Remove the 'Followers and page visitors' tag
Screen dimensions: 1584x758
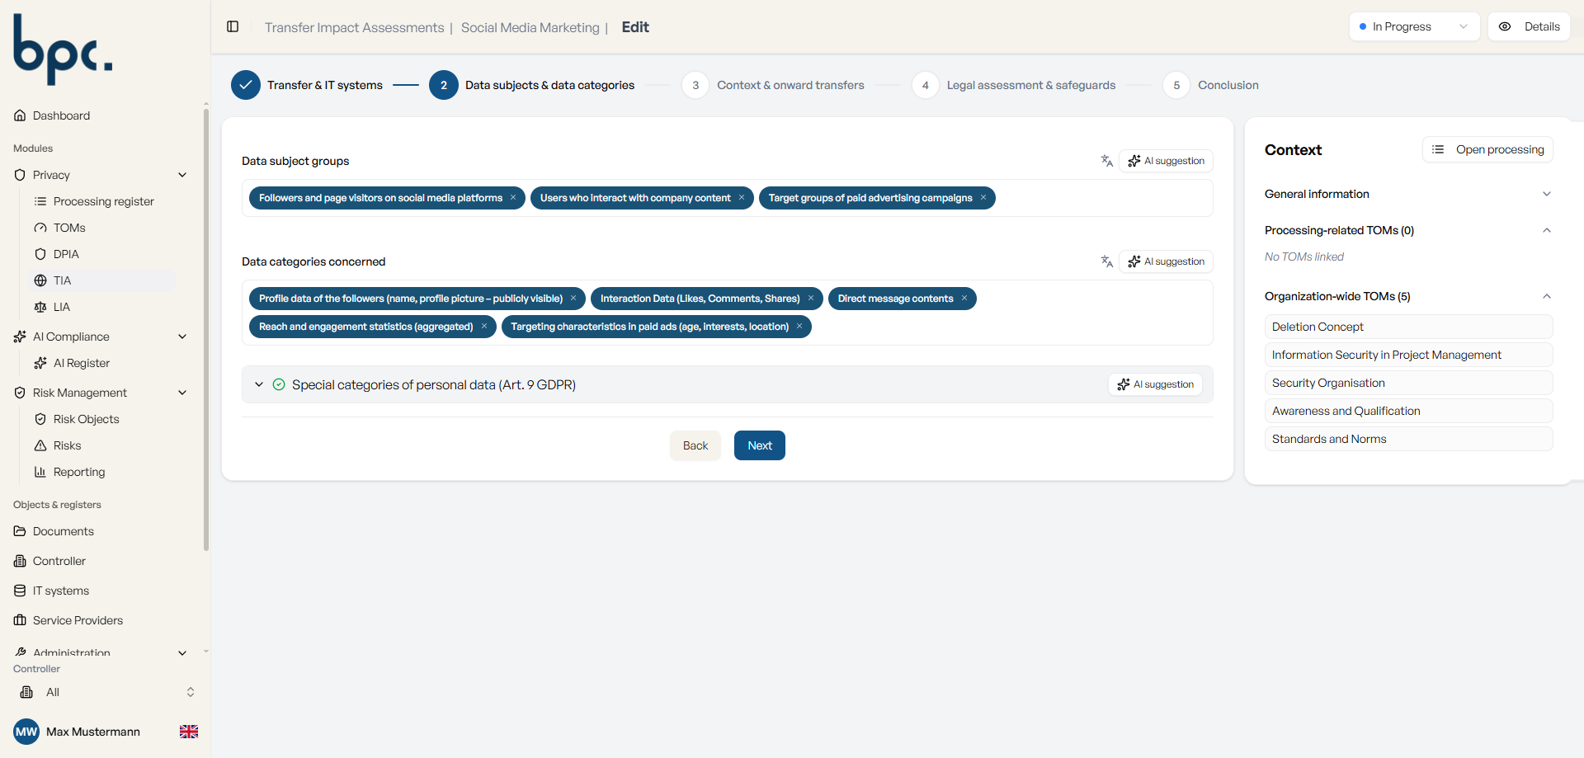(x=513, y=198)
